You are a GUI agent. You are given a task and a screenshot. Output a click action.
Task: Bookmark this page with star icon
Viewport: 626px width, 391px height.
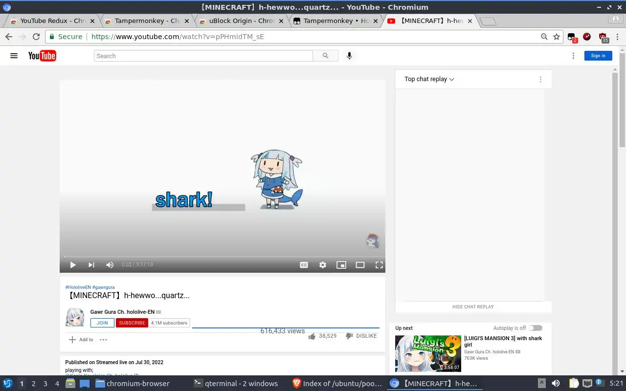[557, 37]
